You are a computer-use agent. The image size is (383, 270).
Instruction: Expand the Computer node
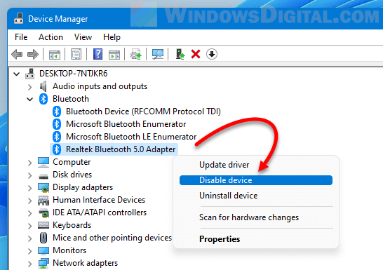click(29, 163)
